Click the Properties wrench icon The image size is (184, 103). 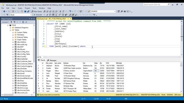tap(122, 11)
